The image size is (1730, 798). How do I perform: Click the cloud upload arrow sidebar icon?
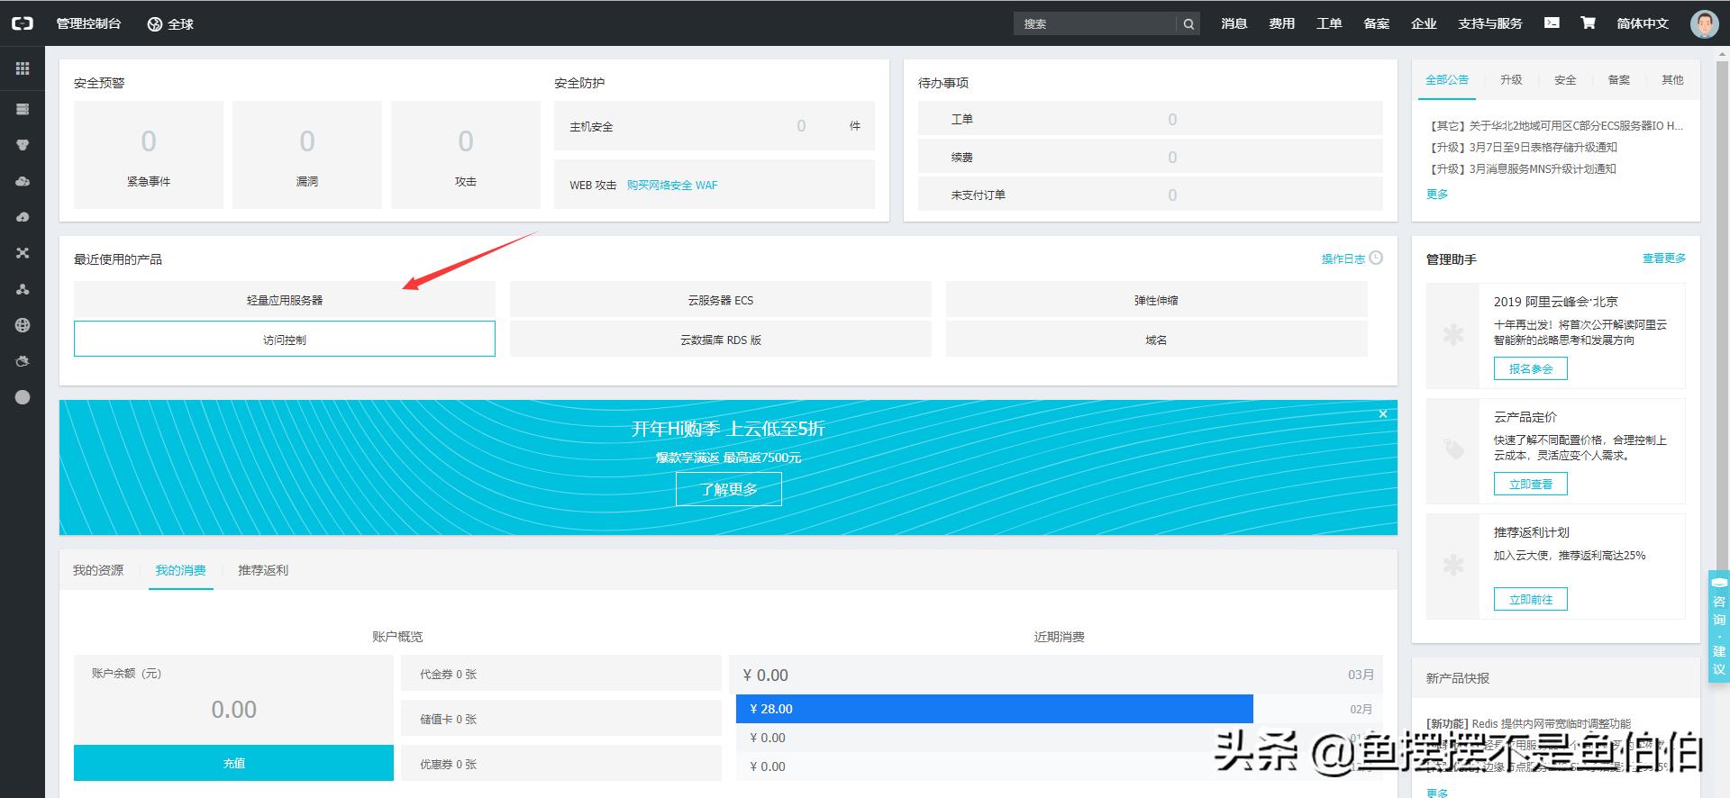pos(23,217)
